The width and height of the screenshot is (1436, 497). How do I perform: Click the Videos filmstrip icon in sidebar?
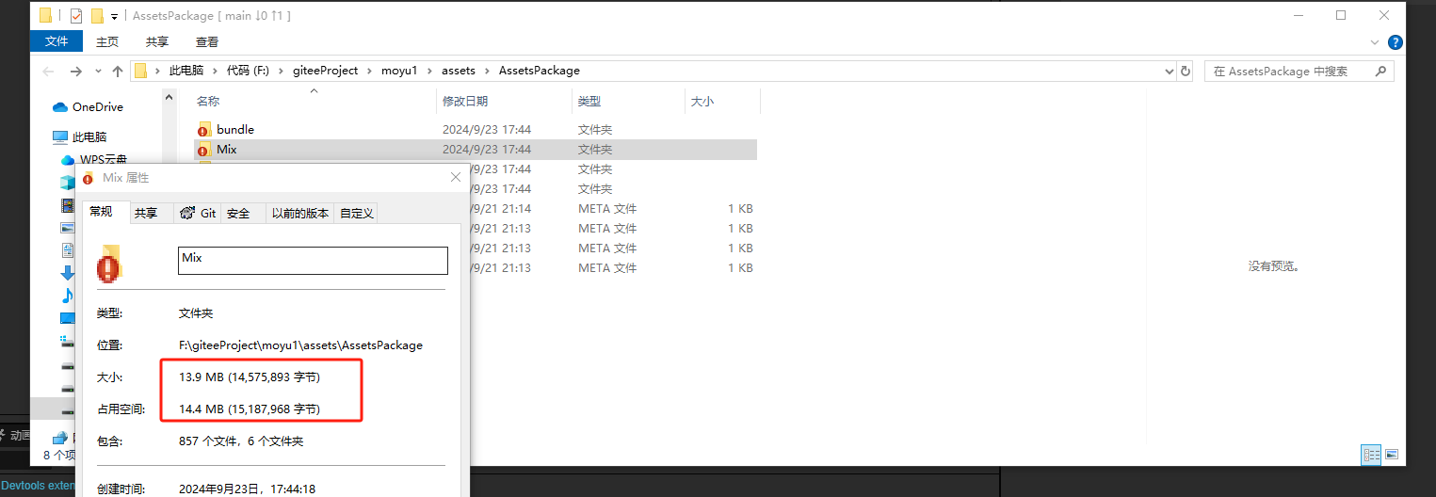point(68,205)
